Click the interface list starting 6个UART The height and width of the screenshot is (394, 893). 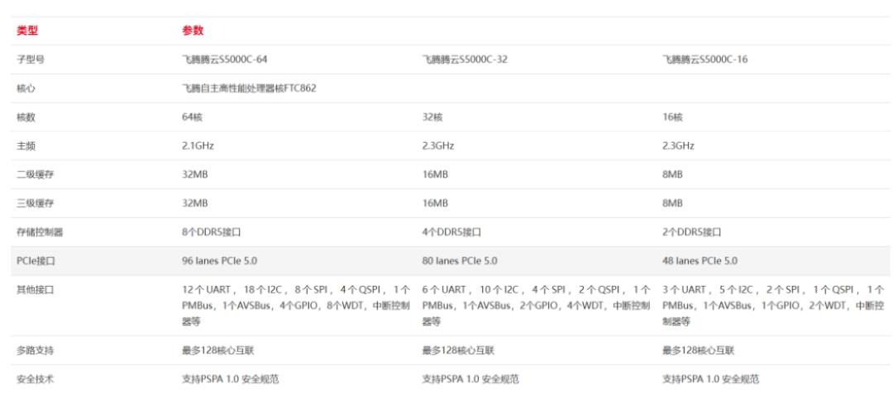coord(537,306)
